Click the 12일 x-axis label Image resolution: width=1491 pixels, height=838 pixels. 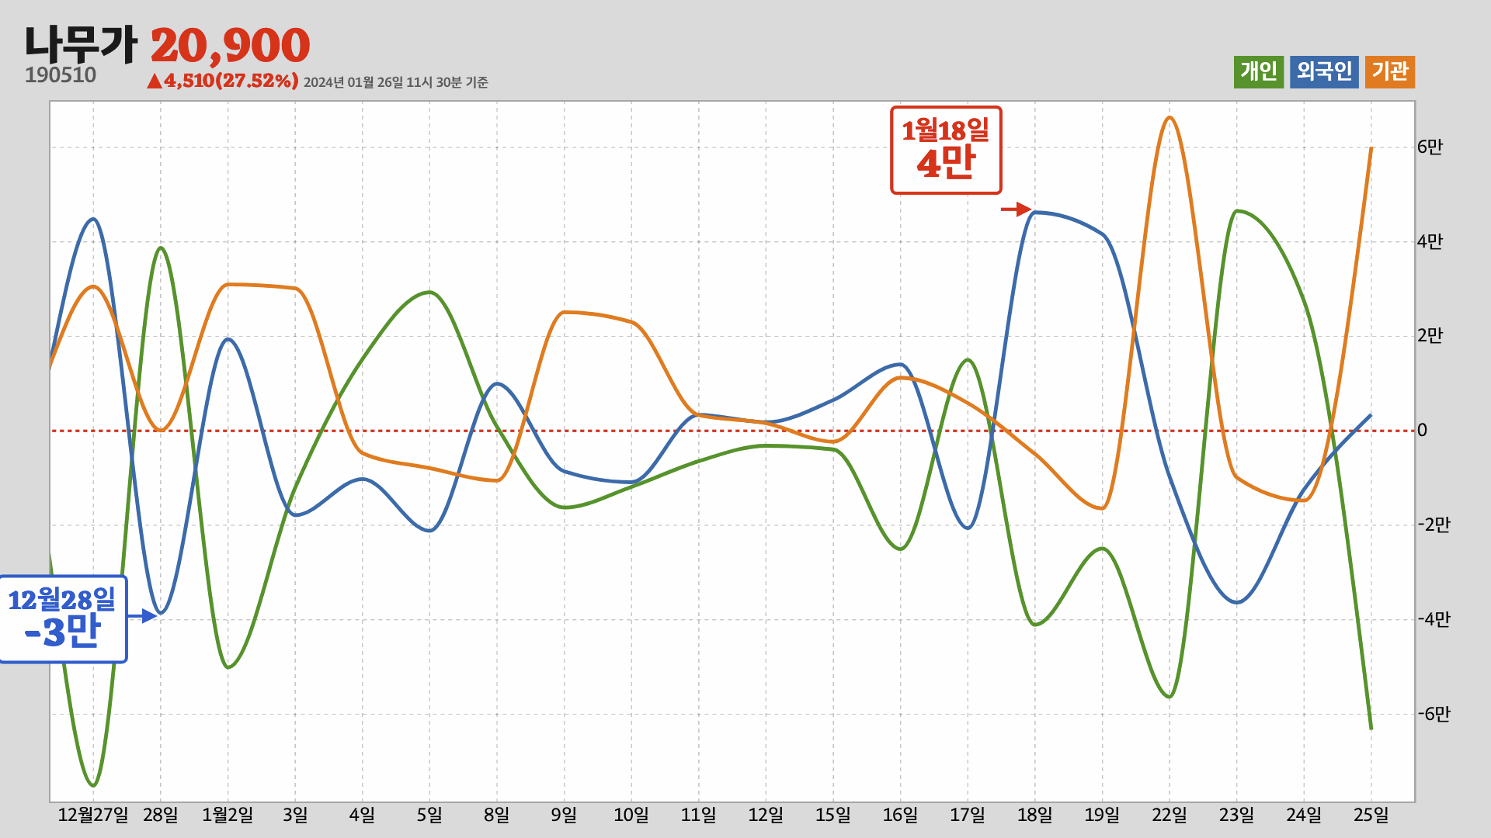[766, 815]
